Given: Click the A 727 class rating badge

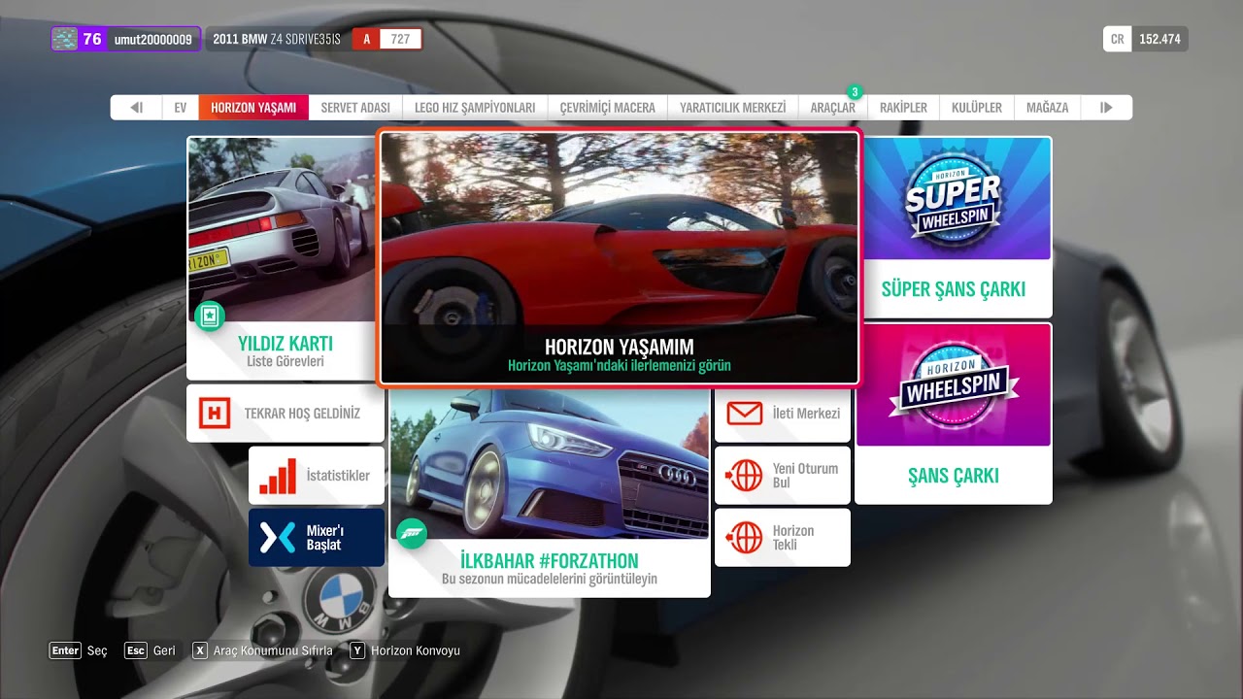Looking at the screenshot, I should (x=386, y=40).
